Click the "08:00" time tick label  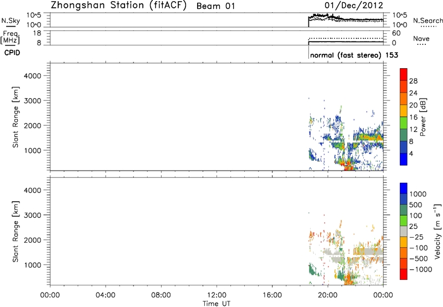click(161, 295)
